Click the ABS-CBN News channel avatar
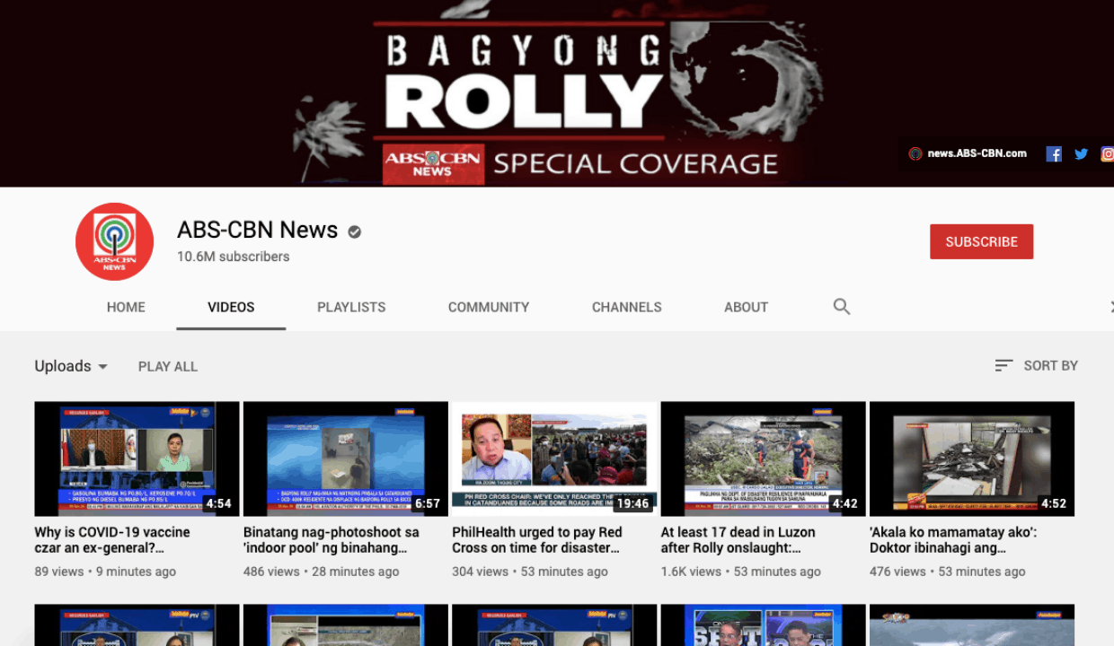The height and width of the screenshot is (646, 1114). click(x=114, y=241)
